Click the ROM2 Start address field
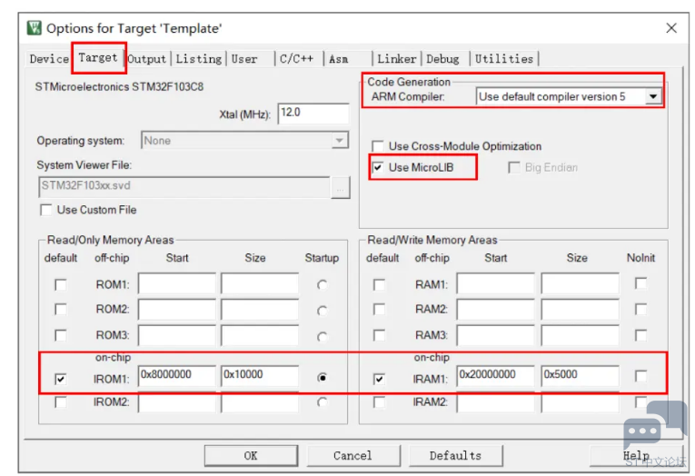Image resolution: width=695 pixels, height=476 pixels. 177,309
